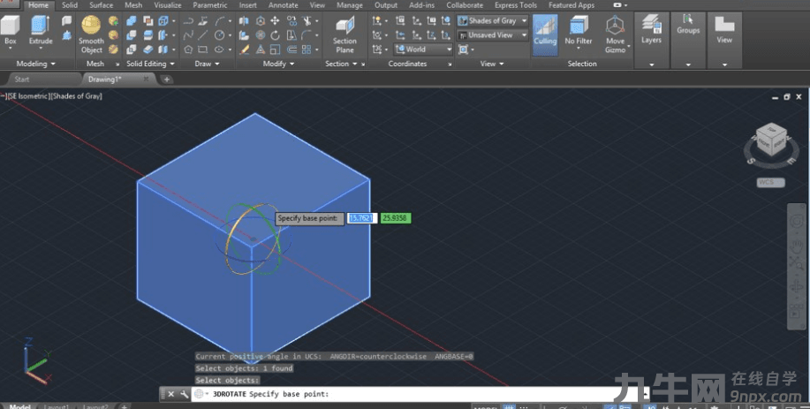Screen dimensions: 810x409
Task: Add a new drawing tab with plus
Action: click(166, 80)
